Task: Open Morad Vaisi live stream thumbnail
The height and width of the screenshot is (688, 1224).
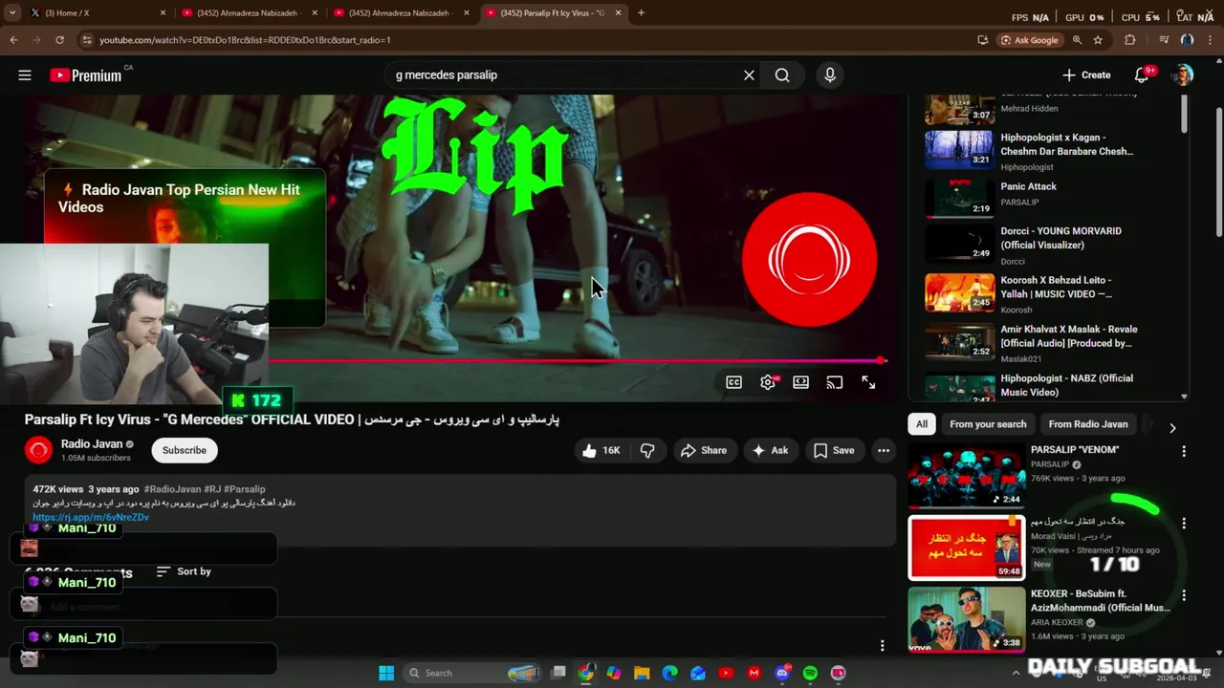Action: [x=966, y=548]
